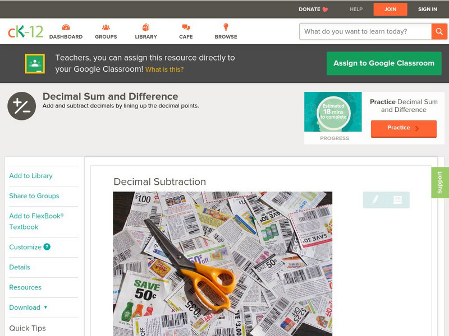Click SIGN IN
This screenshot has width=449, height=336.
pyautogui.click(x=428, y=10)
